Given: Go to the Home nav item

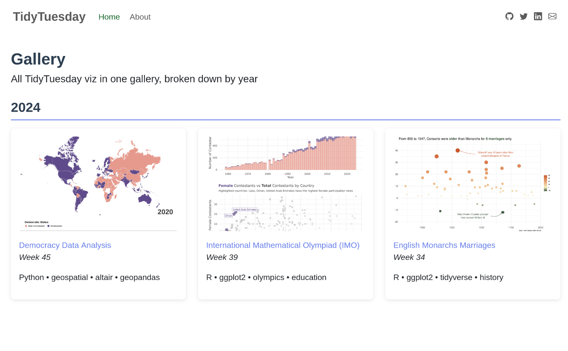Looking at the screenshot, I should 109,17.
